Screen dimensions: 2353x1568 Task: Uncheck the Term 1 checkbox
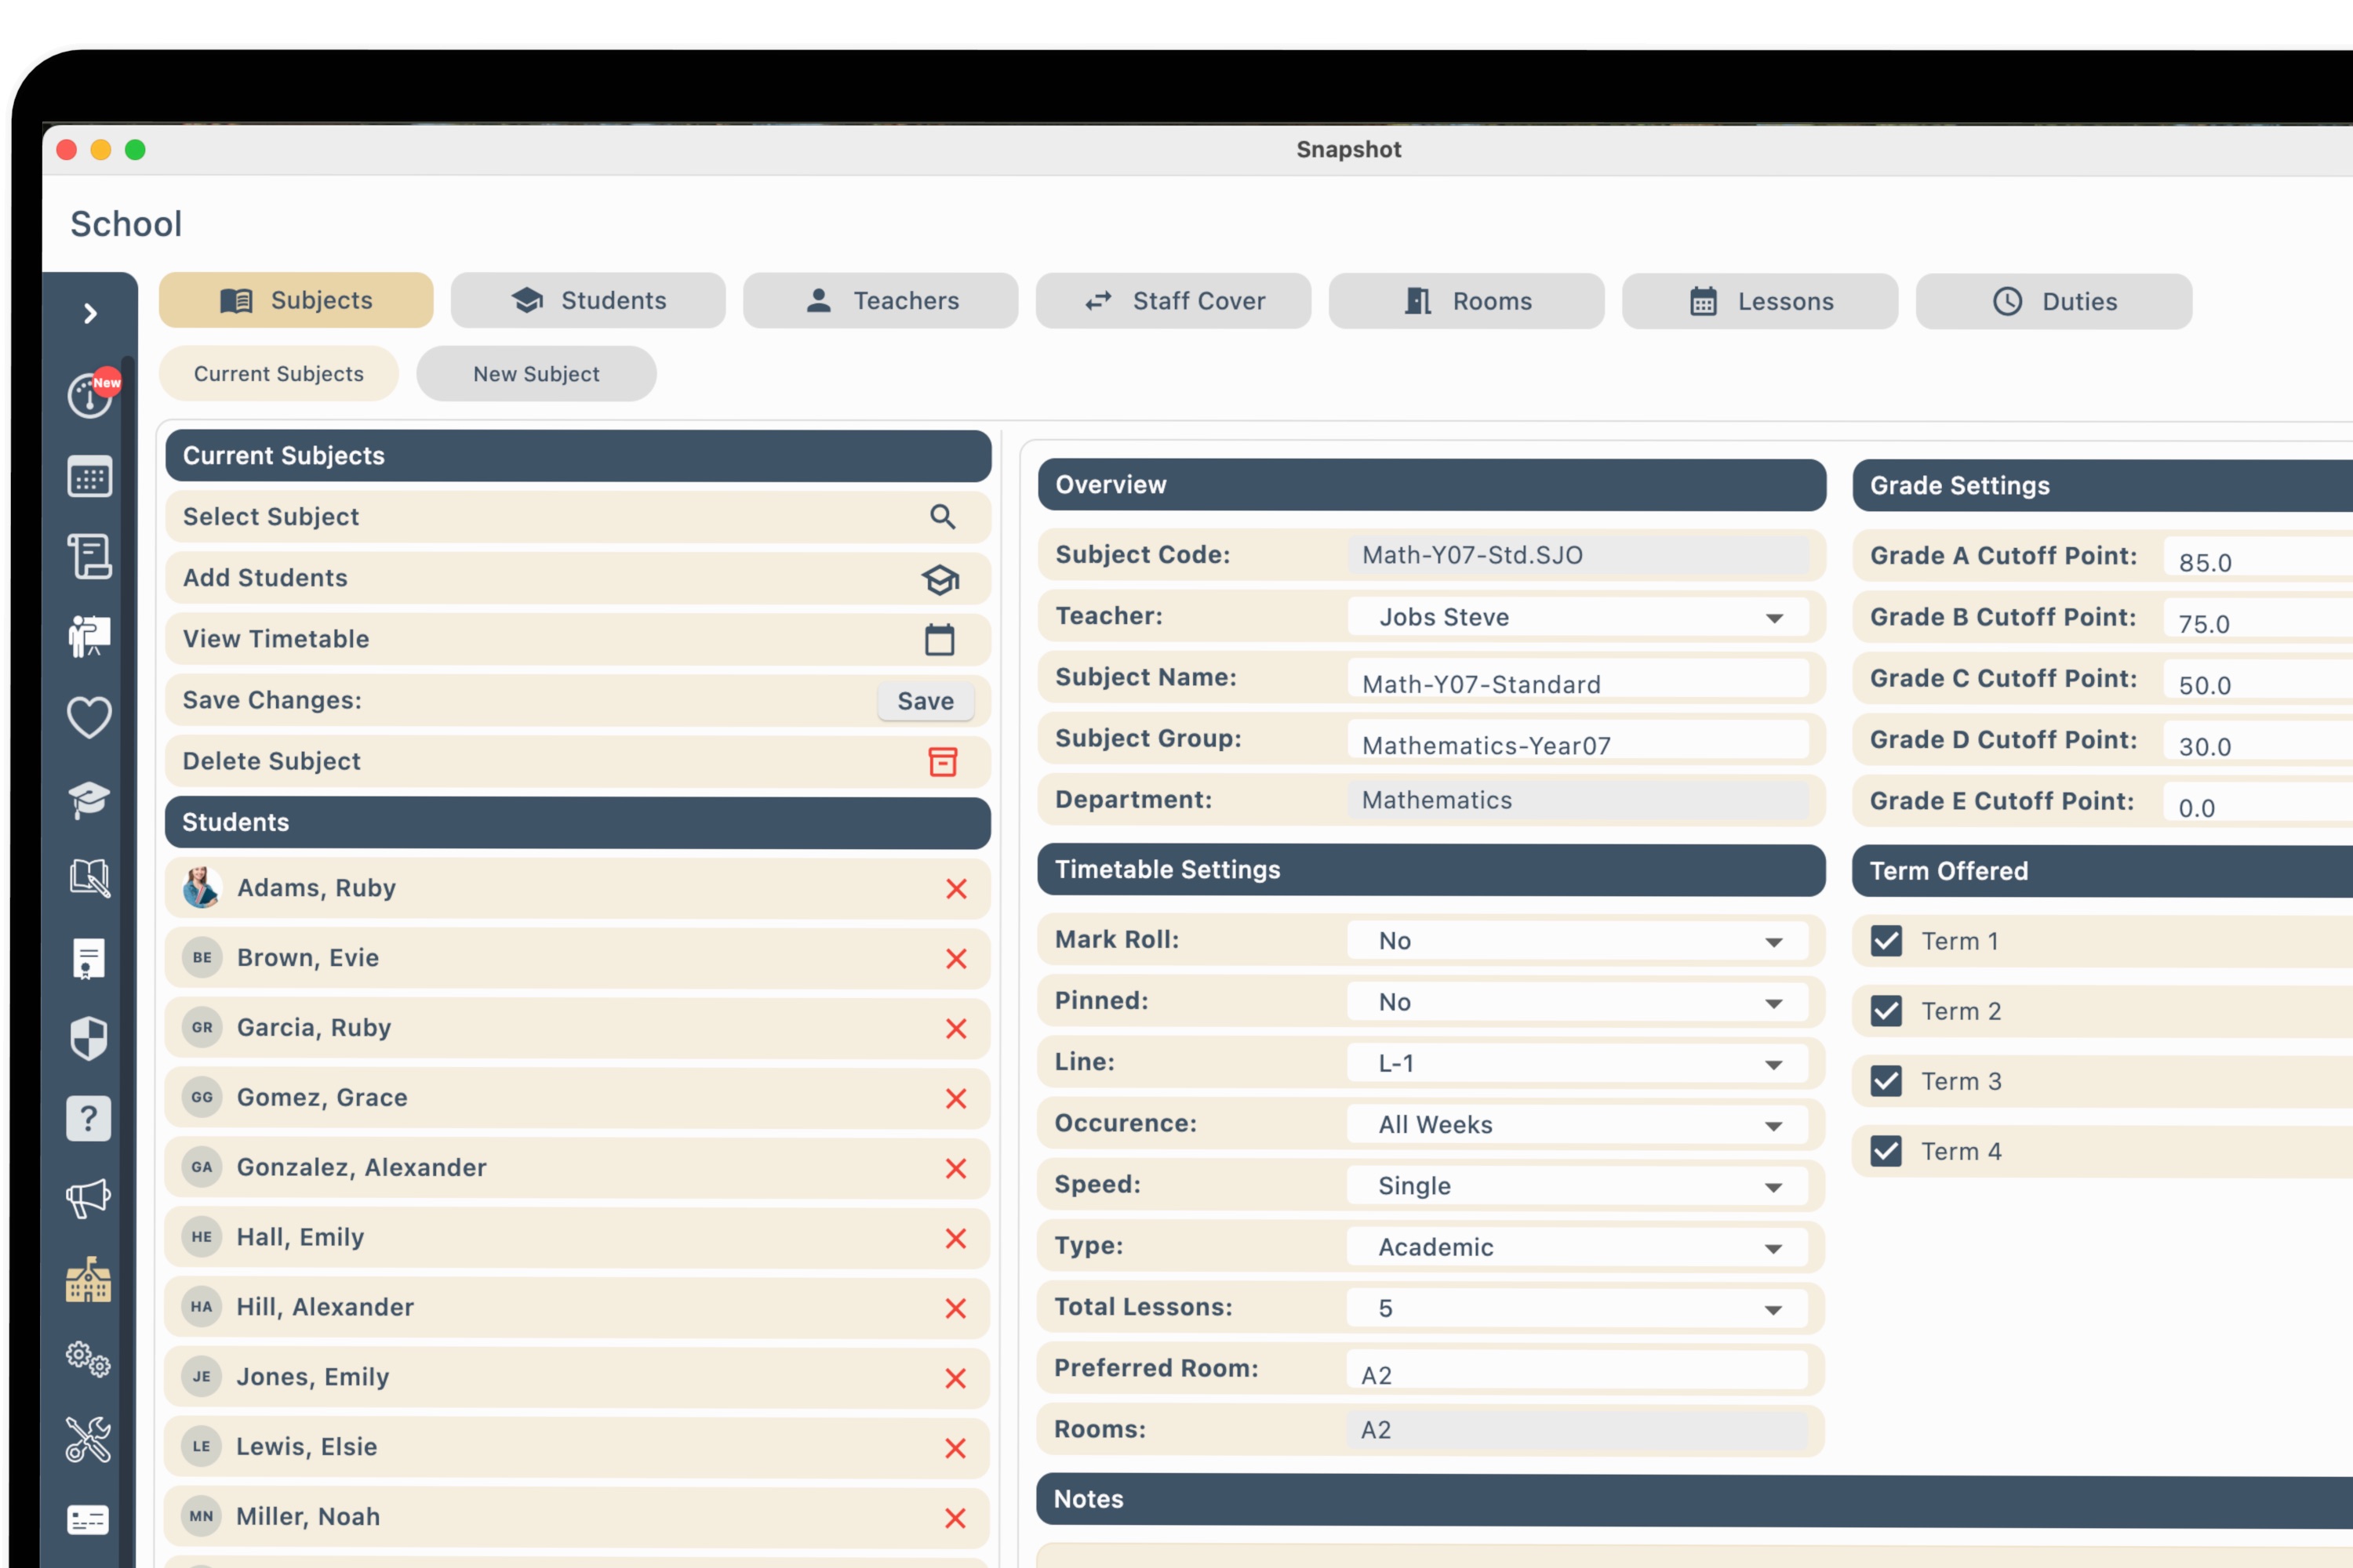(1887, 941)
